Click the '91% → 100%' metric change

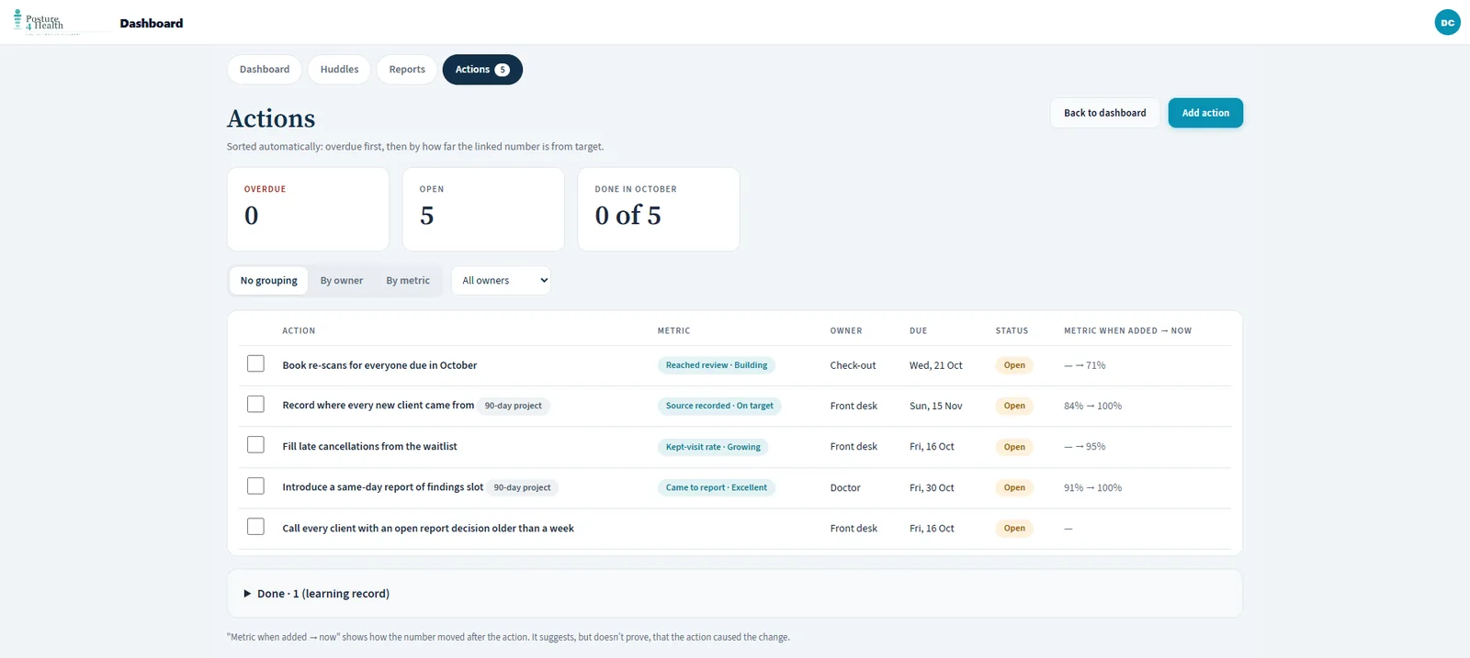pos(1092,487)
